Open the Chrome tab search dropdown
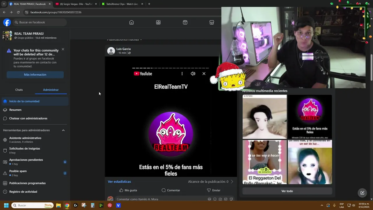This screenshot has width=373, height=210. coord(3,4)
